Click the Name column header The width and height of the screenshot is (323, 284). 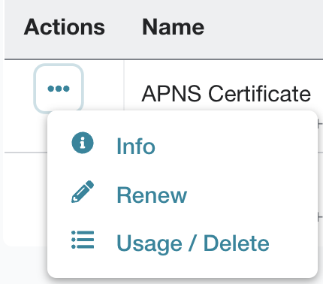[173, 27]
